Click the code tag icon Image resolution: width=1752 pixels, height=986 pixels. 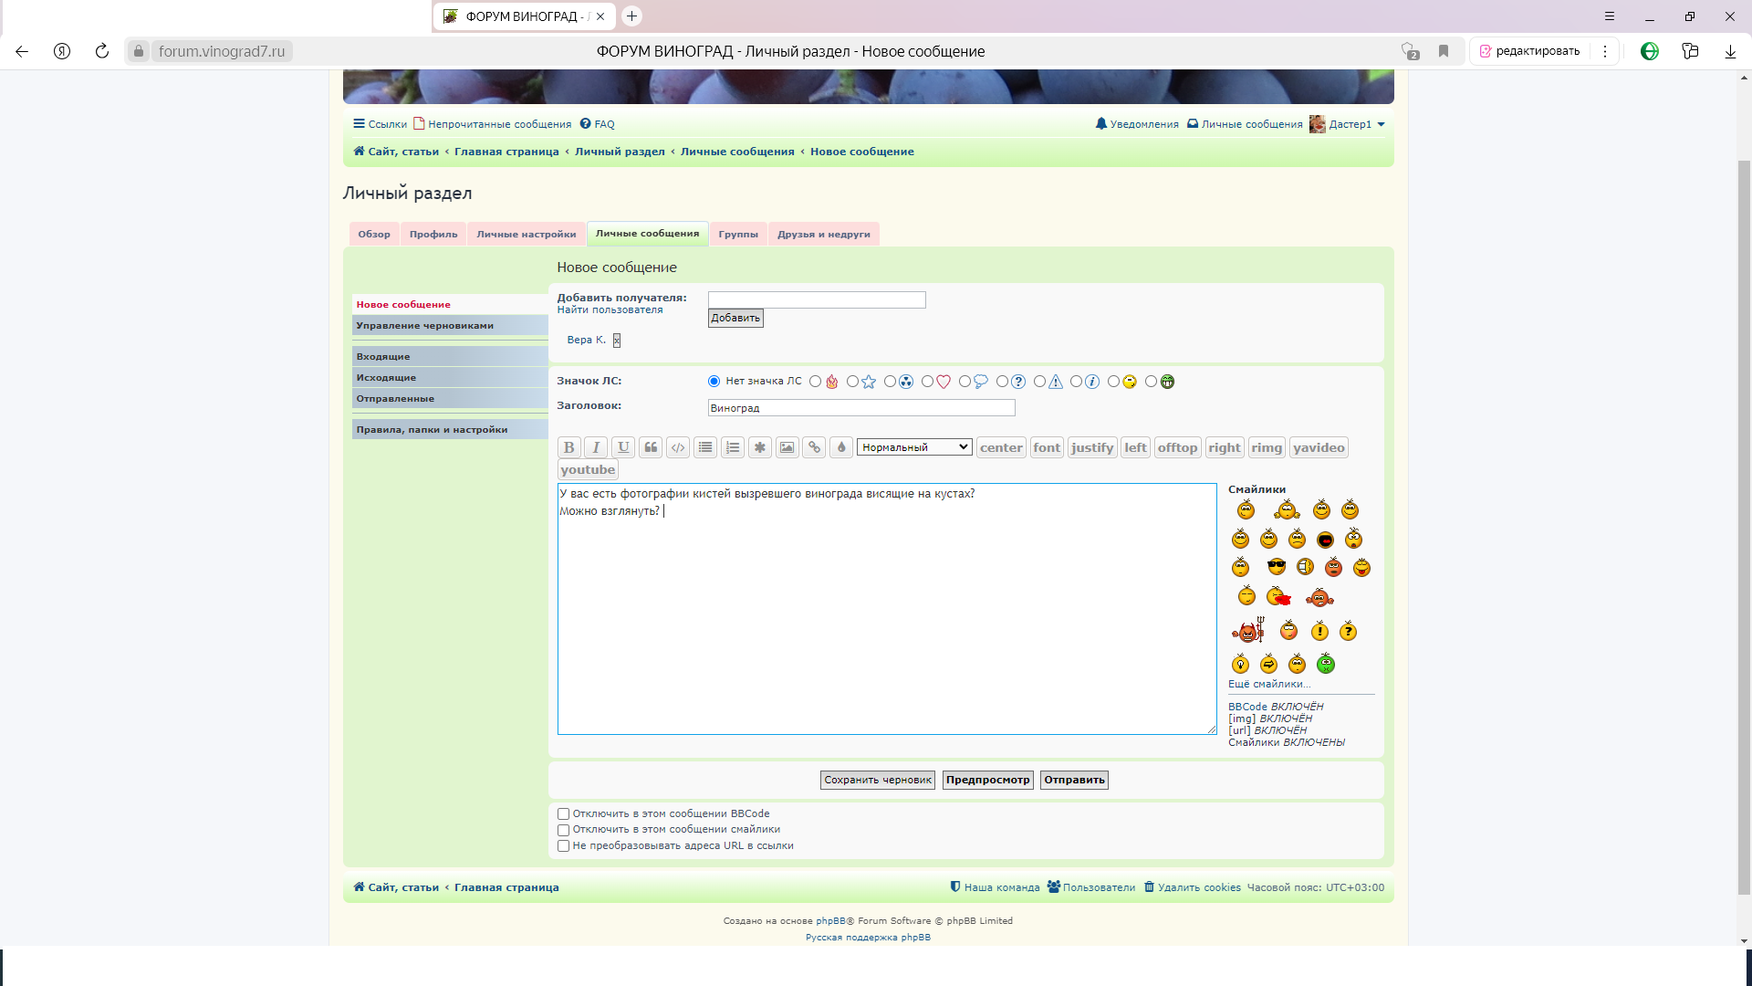tap(678, 447)
